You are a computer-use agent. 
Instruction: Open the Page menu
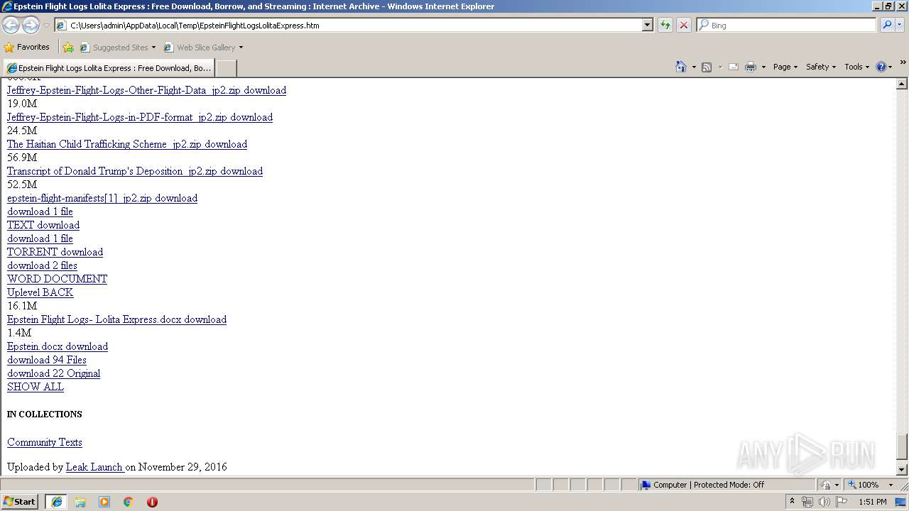coord(785,67)
